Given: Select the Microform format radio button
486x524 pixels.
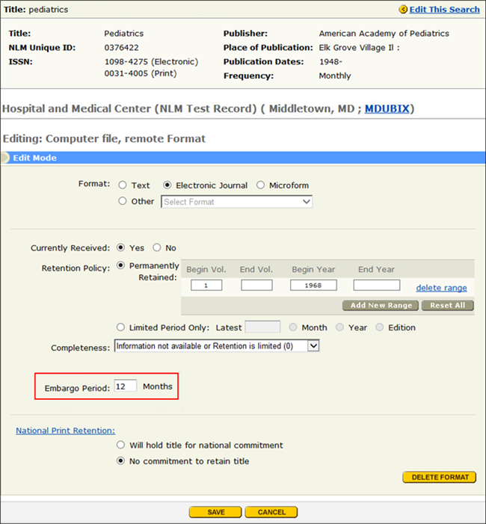Looking at the screenshot, I should click(260, 185).
